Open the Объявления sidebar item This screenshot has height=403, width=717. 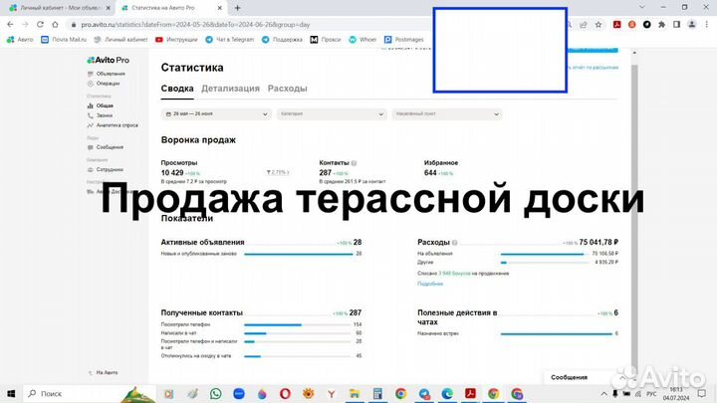click(107, 74)
